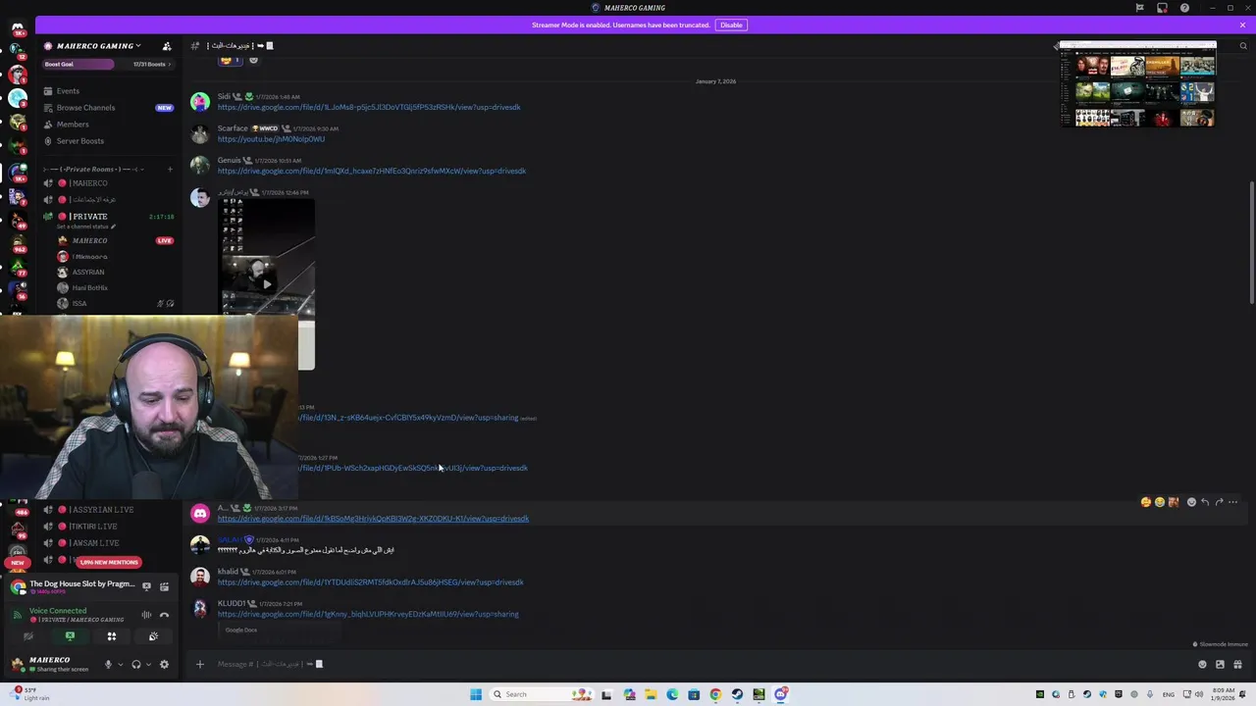Open KLUDD1's Google Drive sharing link
The height and width of the screenshot is (706, 1256).
point(368,614)
